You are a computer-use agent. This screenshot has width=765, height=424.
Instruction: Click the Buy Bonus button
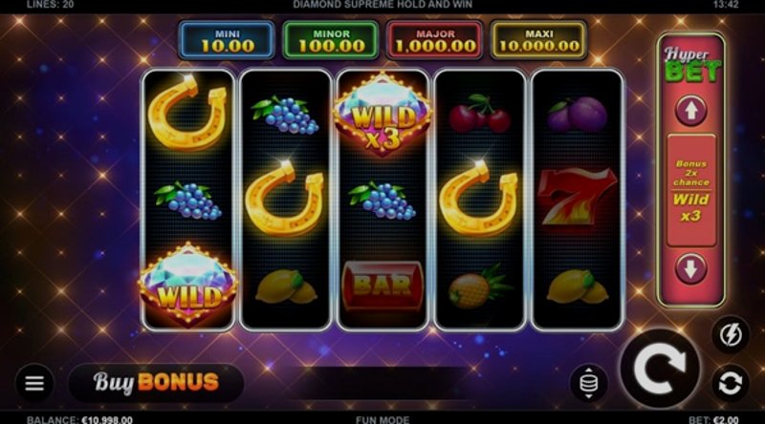coord(156,383)
